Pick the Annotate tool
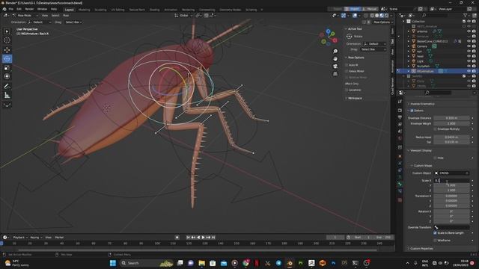The height and width of the screenshot is (269, 479). (x=7, y=87)
